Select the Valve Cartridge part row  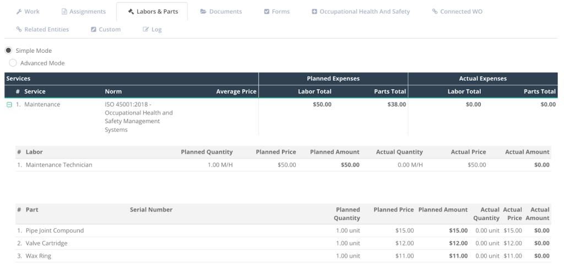coord(46,243)
